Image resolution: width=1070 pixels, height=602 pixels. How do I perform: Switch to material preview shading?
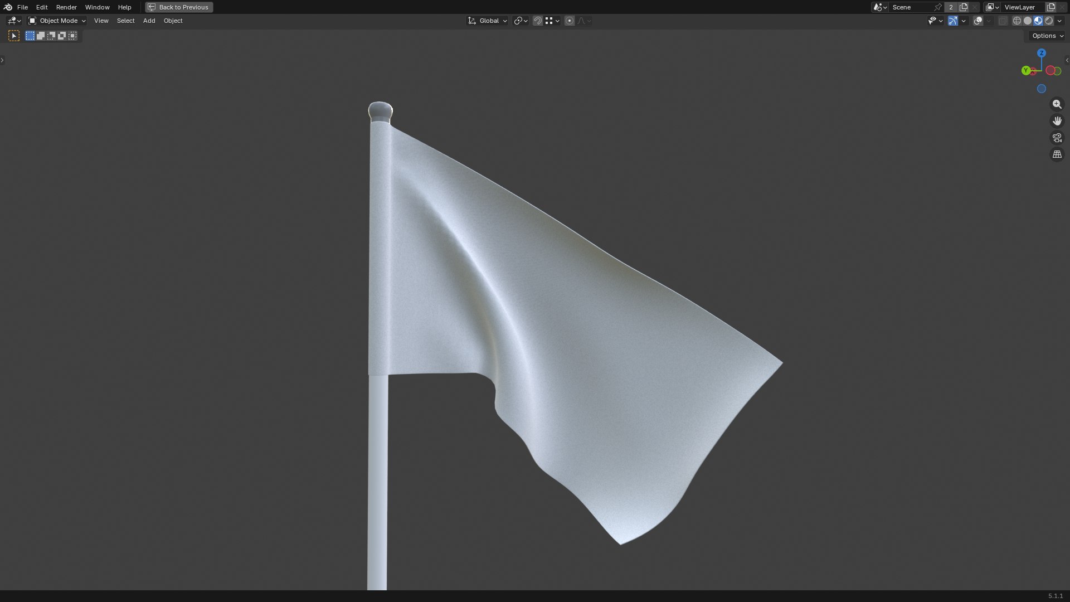pos(1038,21)
